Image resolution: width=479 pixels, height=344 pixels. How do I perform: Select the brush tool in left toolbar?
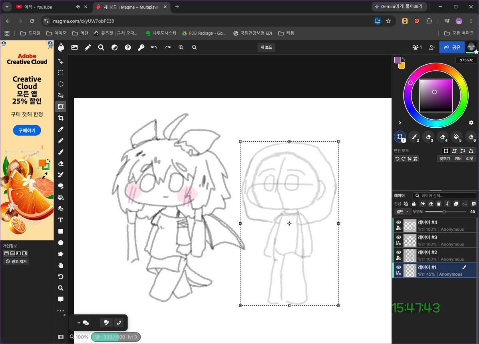point(61,152)
